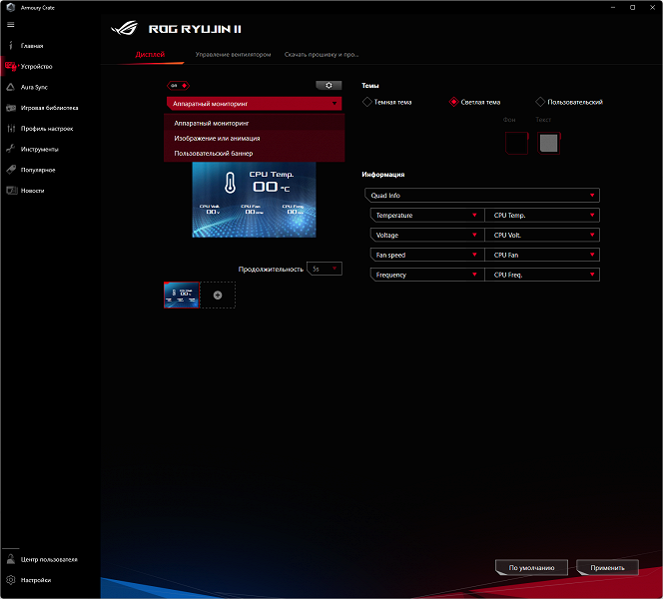Open Главная in the sidebar

tap(32, 46)
